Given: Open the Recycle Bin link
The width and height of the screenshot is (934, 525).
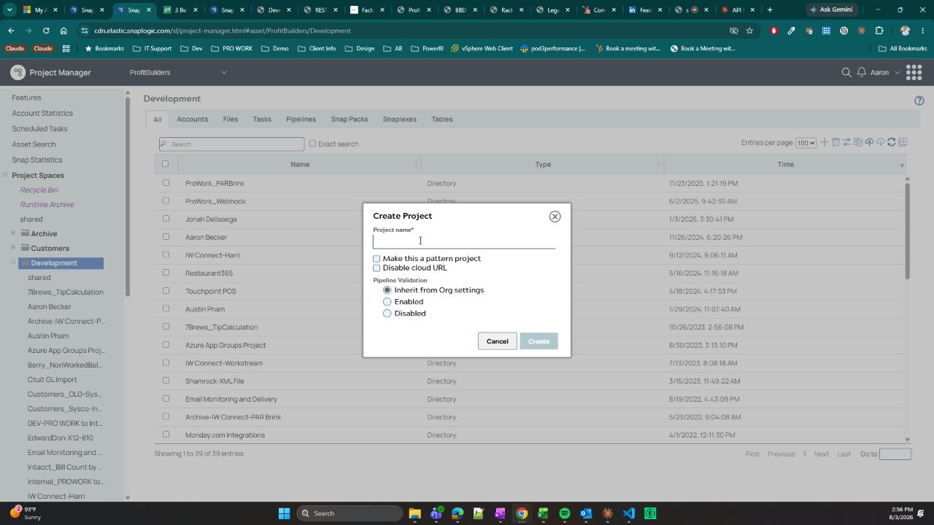Looking at the screenshot, I should [39, 190].
